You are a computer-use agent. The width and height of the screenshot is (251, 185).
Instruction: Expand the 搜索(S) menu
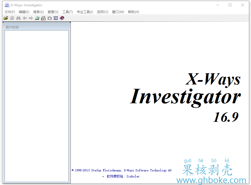point(38,12)
